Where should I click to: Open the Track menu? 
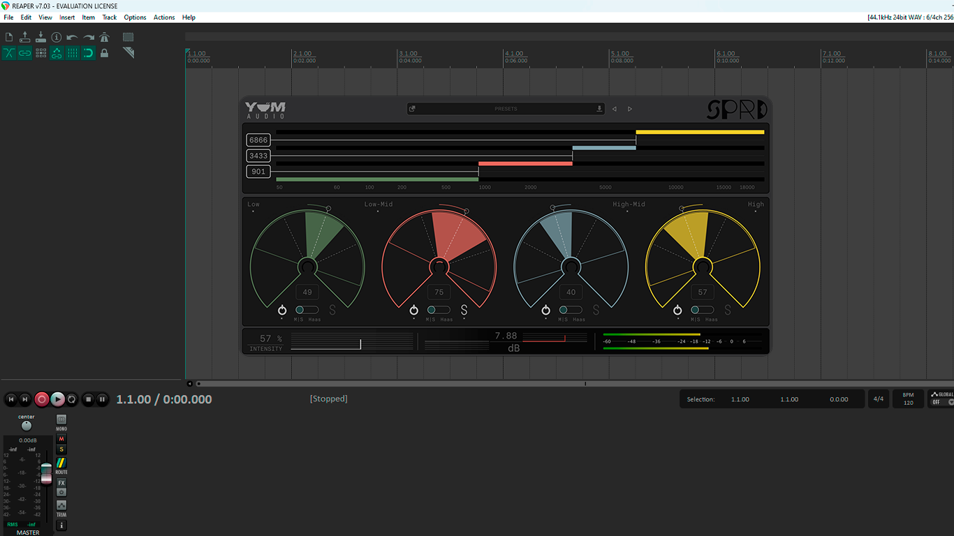tap(110, 17)
